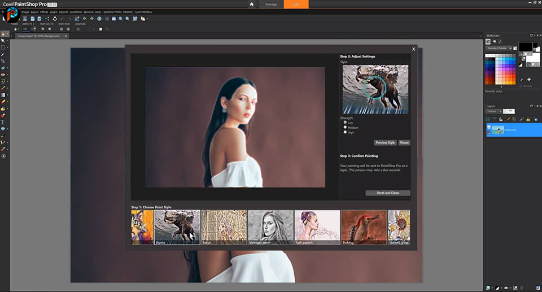Add more tools with the plus circle icon
Viewport: 542px width, 292px height.
point(3,156)
